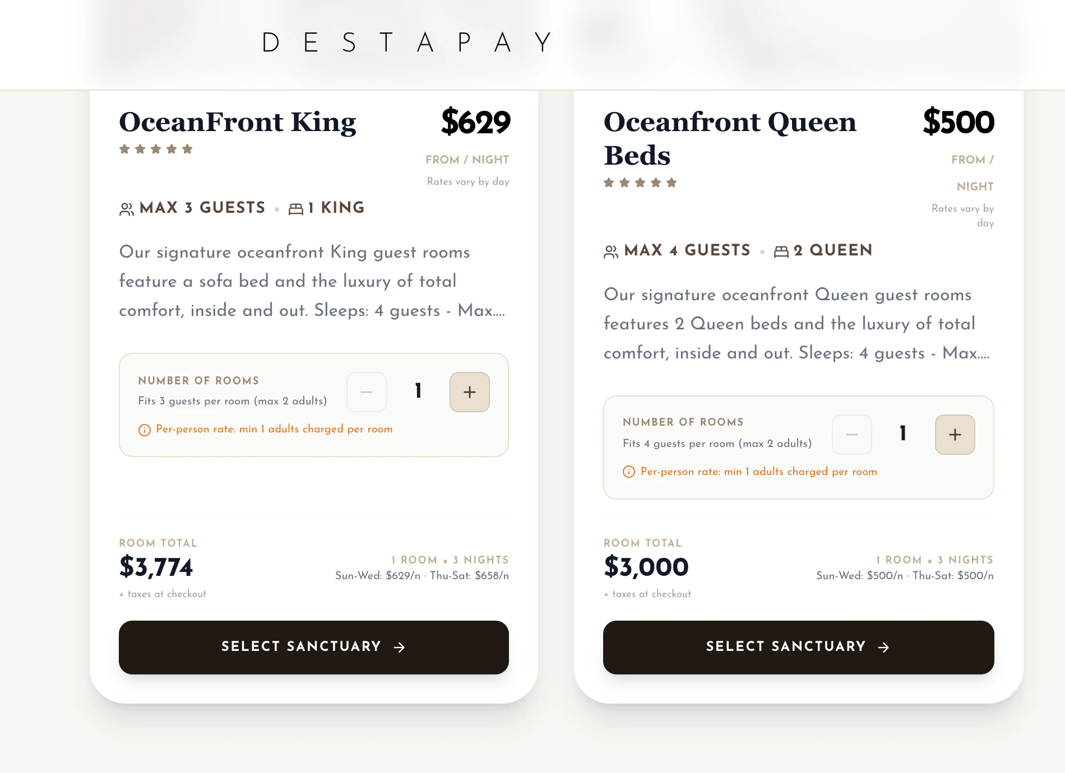
Task: Click info icon in Queen per-person rate notice
Action: pos(629,472)
